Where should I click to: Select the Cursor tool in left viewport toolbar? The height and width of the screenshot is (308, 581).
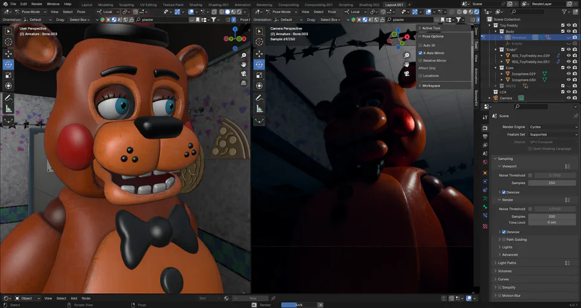click(8, 42)
